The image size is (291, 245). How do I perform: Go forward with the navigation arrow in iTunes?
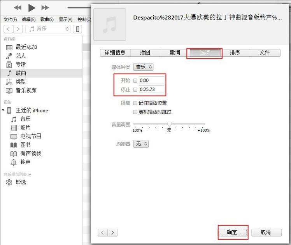pyautogui.click(x=18, y=29)
